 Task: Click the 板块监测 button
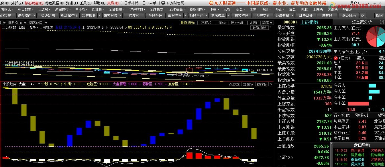[48, 16]
